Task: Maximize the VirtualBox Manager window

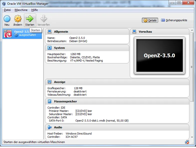Action: coord(179,3)
